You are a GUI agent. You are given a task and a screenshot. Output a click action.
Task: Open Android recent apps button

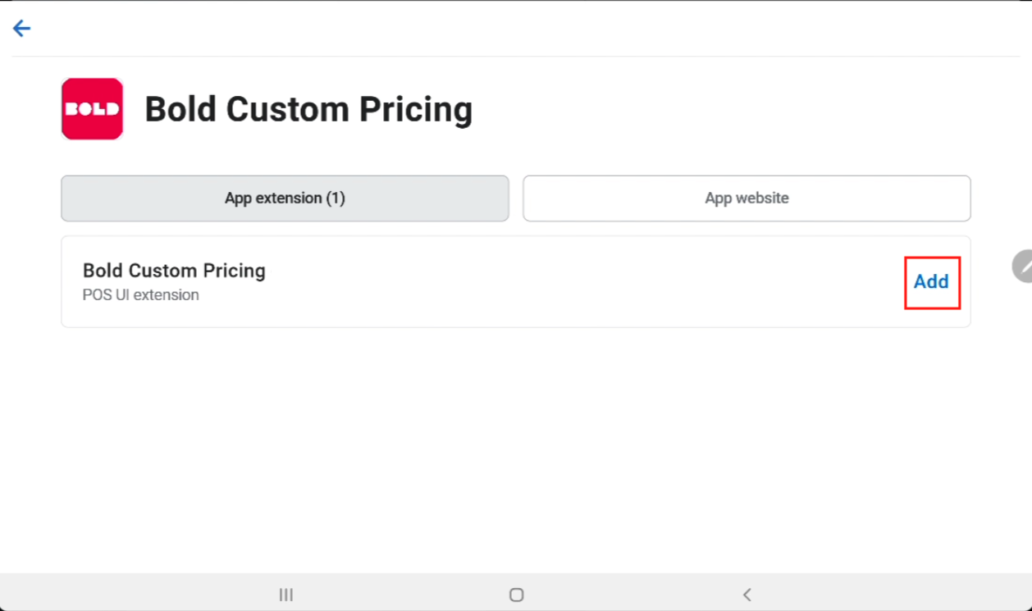(x=286, y=595)
